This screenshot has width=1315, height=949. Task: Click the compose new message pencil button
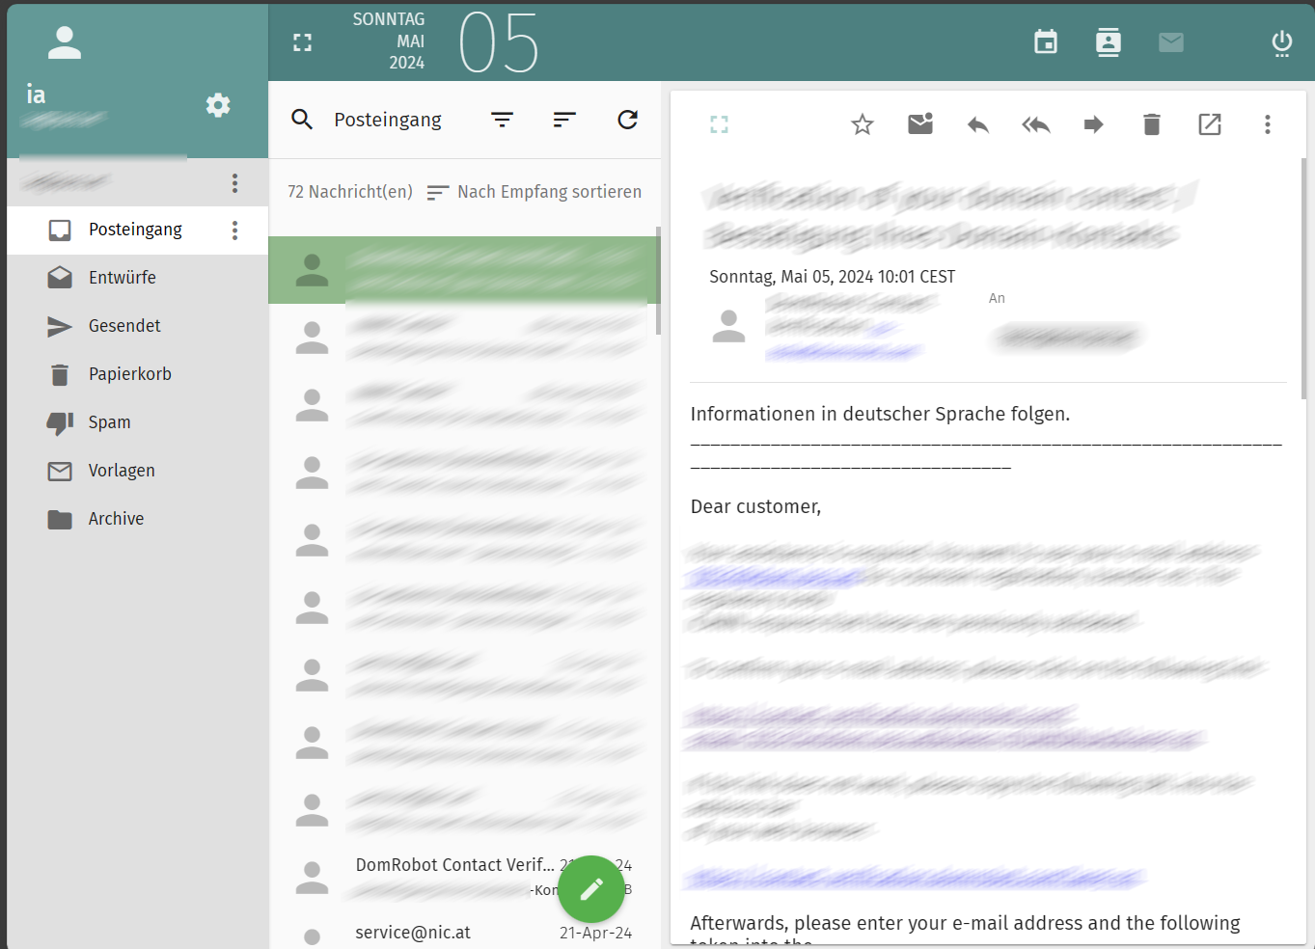tap(590, 889)
